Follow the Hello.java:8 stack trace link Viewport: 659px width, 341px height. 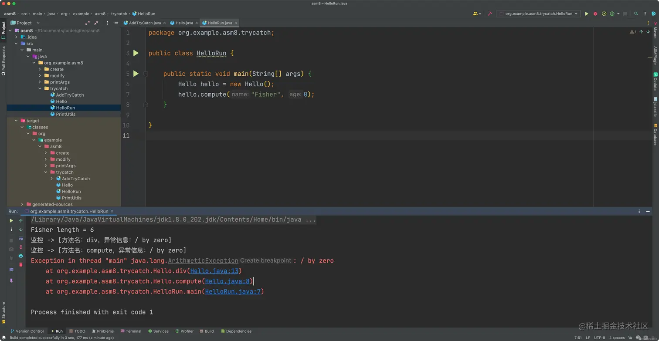click(x=227, y=281)
